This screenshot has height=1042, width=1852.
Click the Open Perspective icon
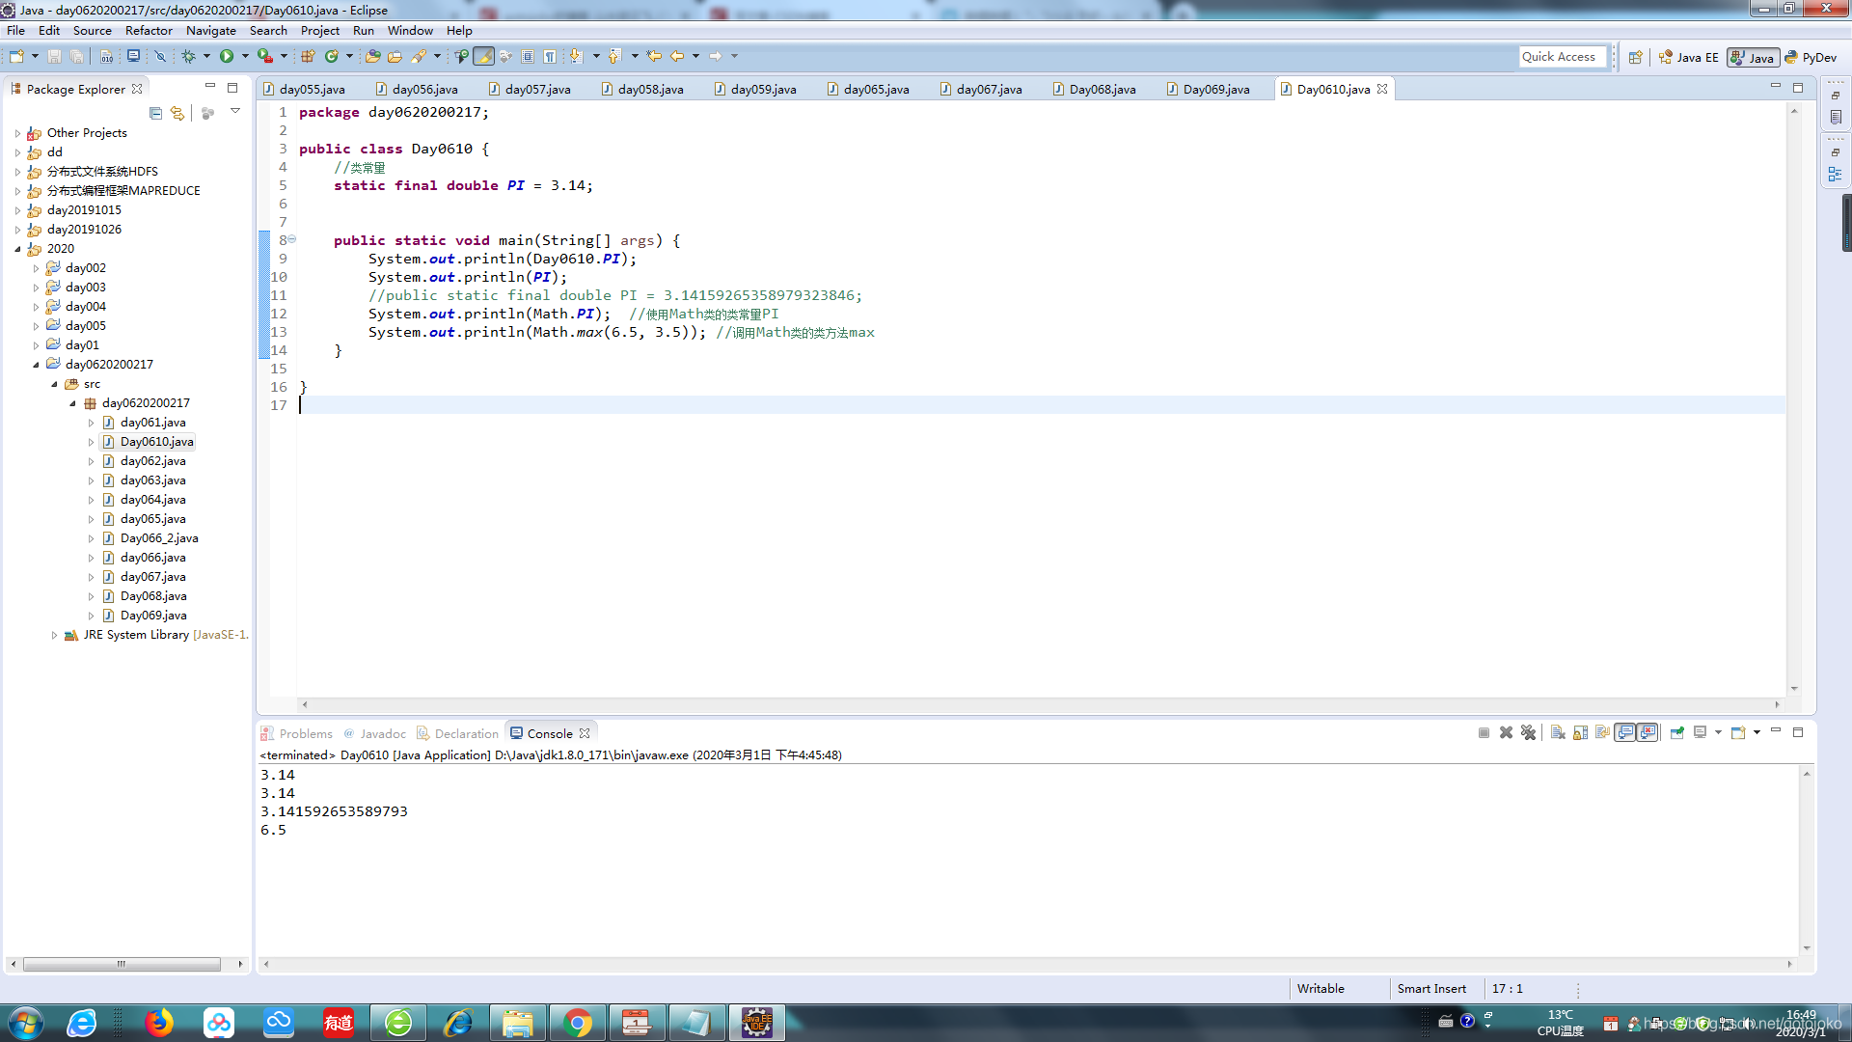coord(1635,58)
